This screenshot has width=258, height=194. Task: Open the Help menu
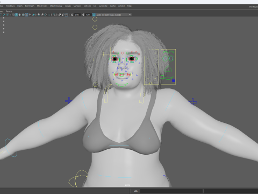130,6
